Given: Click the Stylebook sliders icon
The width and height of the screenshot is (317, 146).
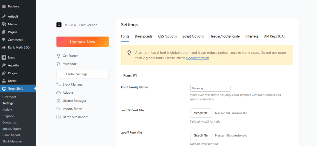Looking at the screenshot, I should 59,64.
